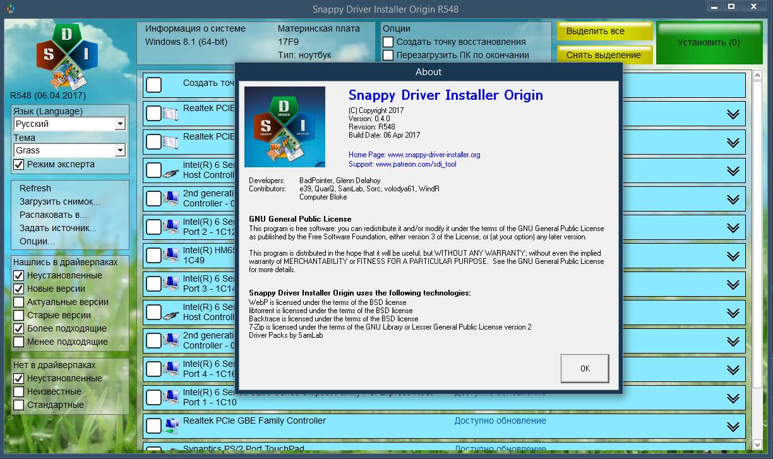Toggle 'Режим эксперта' checkbox
Screen dimensions: 773x459
point(19,164)
